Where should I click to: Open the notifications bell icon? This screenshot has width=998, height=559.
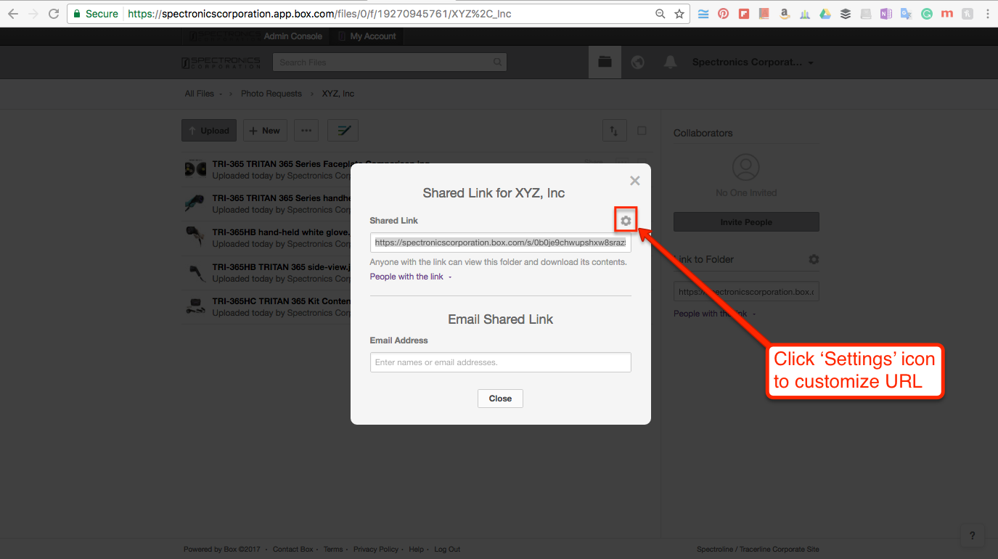click(x=670, y=62)
